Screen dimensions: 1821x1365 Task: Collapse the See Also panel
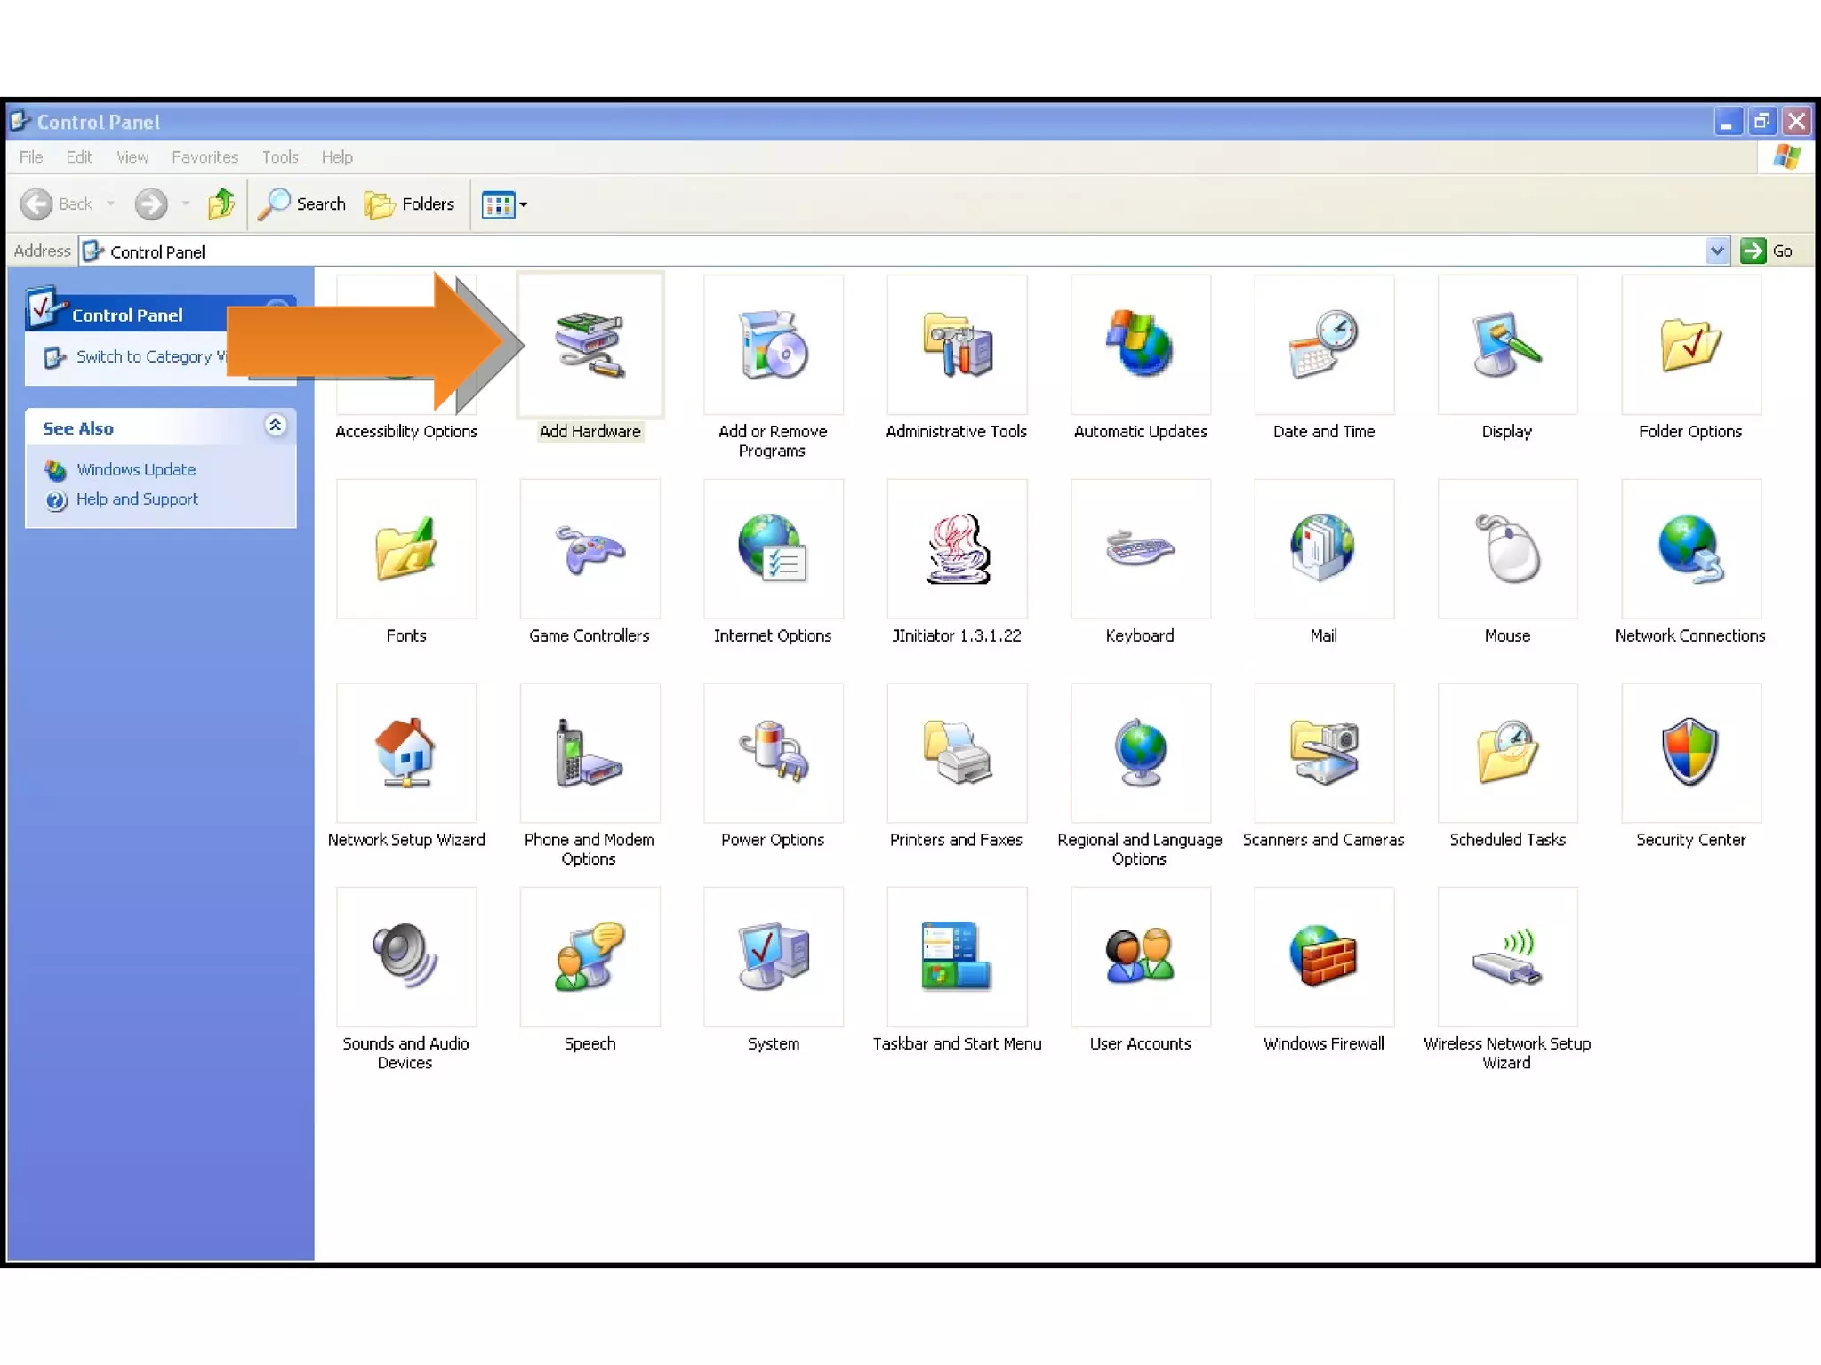(276, 426)
